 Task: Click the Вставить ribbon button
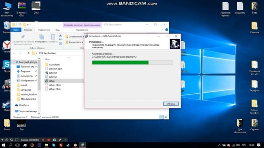53,38
